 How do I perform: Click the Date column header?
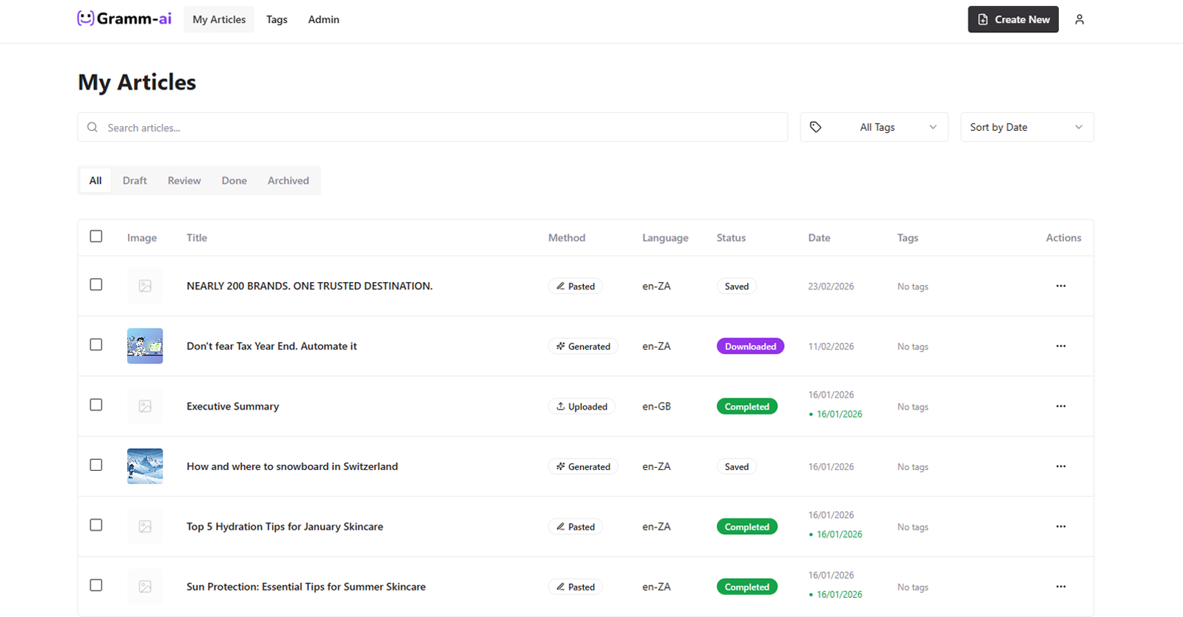pyautogui.click(x=819, y=238)
